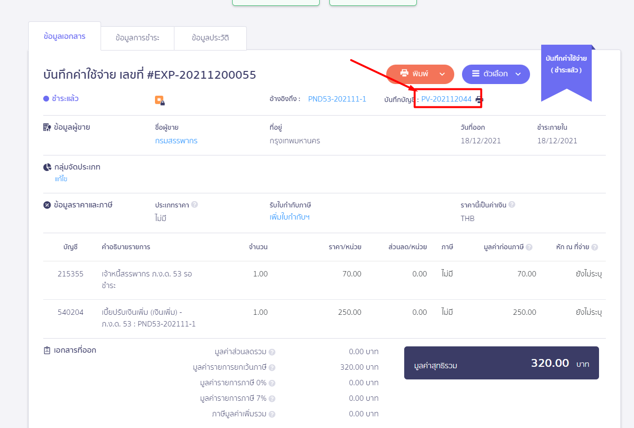Click help icon next to ประเภทราคา

194,205
